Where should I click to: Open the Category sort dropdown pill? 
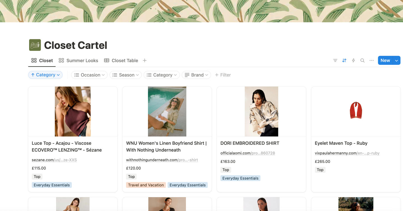click(x=45, y=75)
